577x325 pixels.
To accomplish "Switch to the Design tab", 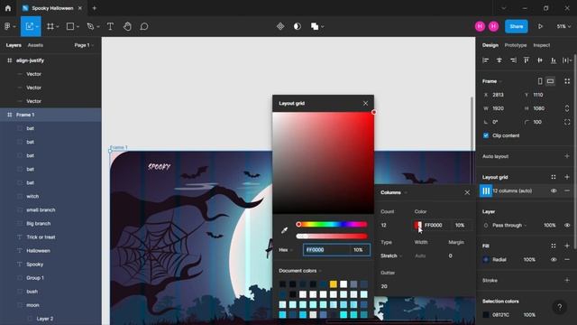I will click(490, 45).
